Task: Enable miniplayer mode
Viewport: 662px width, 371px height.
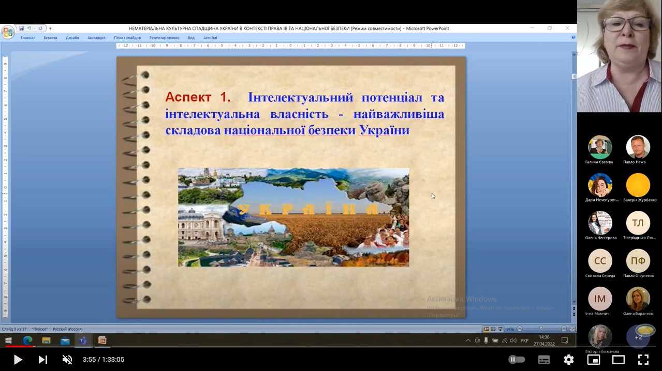Action: pyautogui.click(x=594, y=360)
